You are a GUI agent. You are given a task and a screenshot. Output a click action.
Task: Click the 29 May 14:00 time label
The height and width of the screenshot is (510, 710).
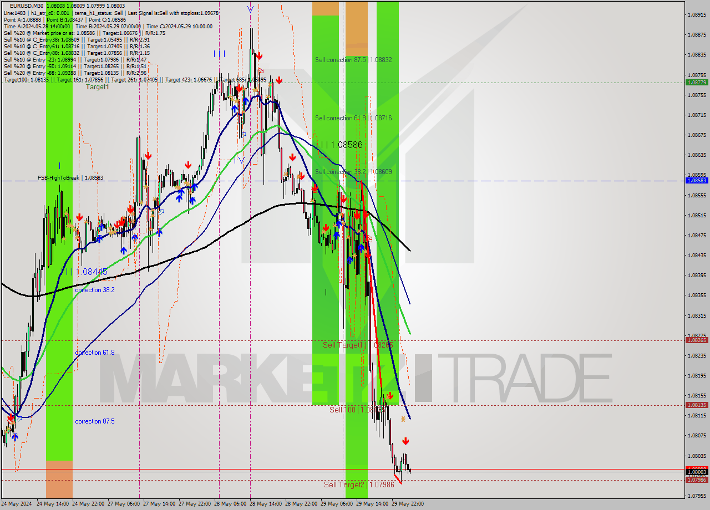point(372,504)
